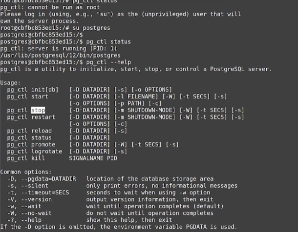This screenshot has height=232, width=298.
Task: Click on SIGNALNAME PID text
Action: [x=93, y=158]
